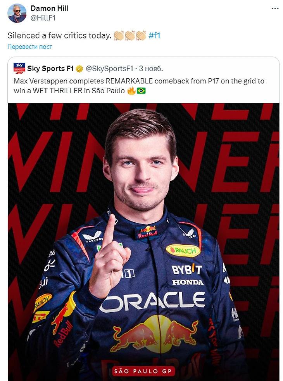The width and height of the screenshot is (283, 381).
Task: Click the fire emoji in quoted post
Action: coord(131,91)
